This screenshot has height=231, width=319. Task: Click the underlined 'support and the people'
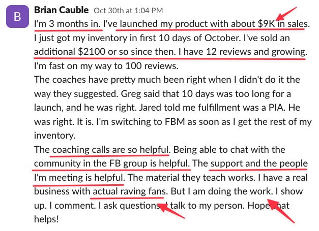tap(259, 163)
